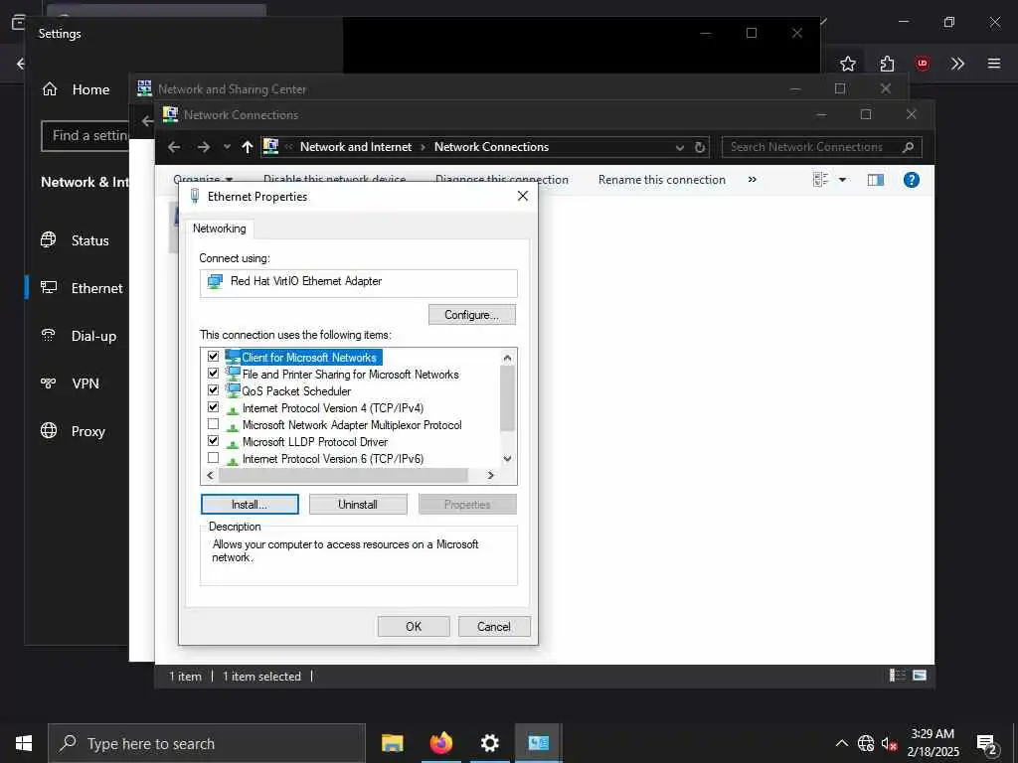Click the Red Hat VirtIO adapter icon

pyautogui.click(x=215, y=281)
